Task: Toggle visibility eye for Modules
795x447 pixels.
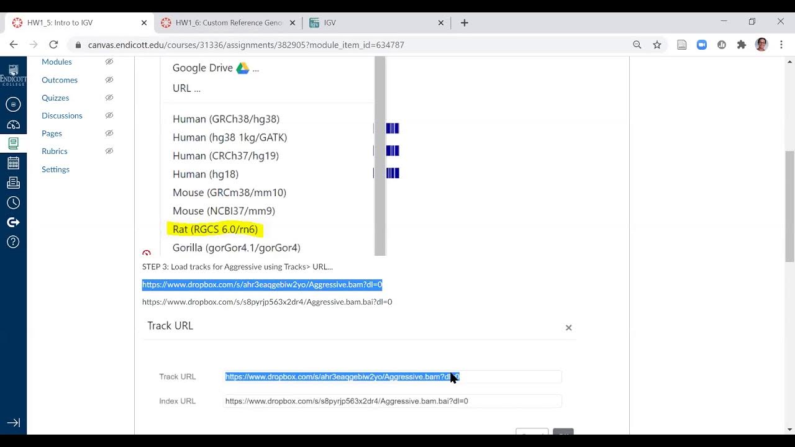Action: (x=109, y=61)
